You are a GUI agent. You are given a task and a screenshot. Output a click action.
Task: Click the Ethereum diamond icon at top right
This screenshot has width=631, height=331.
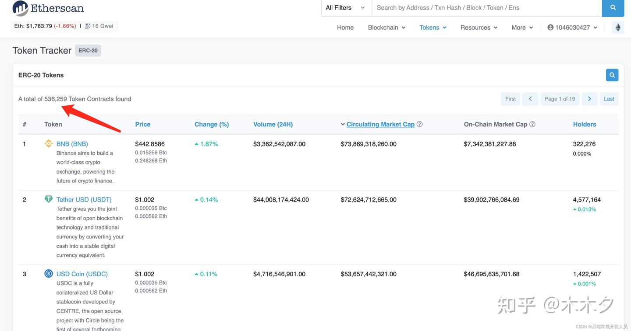point(617,27)
